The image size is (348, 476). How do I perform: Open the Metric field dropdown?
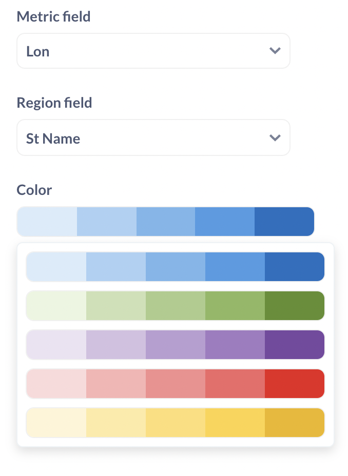[x=153, y=51]
